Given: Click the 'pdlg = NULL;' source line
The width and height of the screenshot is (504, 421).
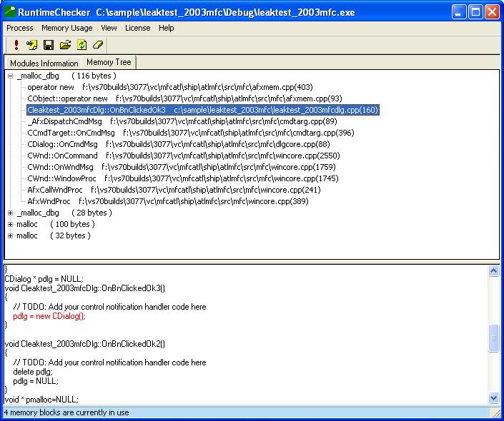Looking at the screenshot, I should [36, 381].
